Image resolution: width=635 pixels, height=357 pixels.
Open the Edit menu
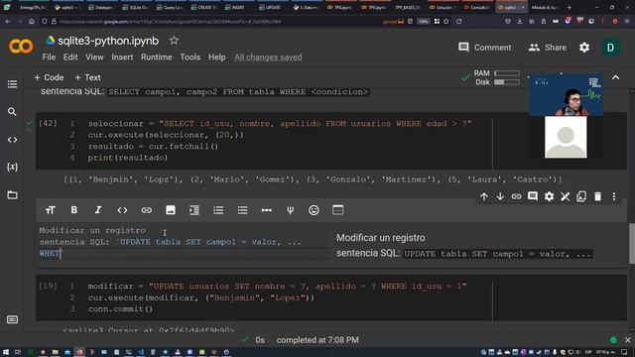70,58
